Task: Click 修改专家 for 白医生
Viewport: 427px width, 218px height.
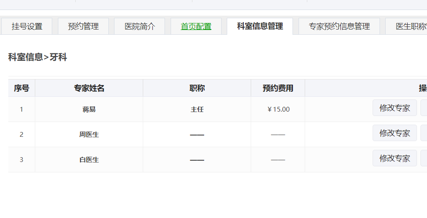Action: pos(395,158)
